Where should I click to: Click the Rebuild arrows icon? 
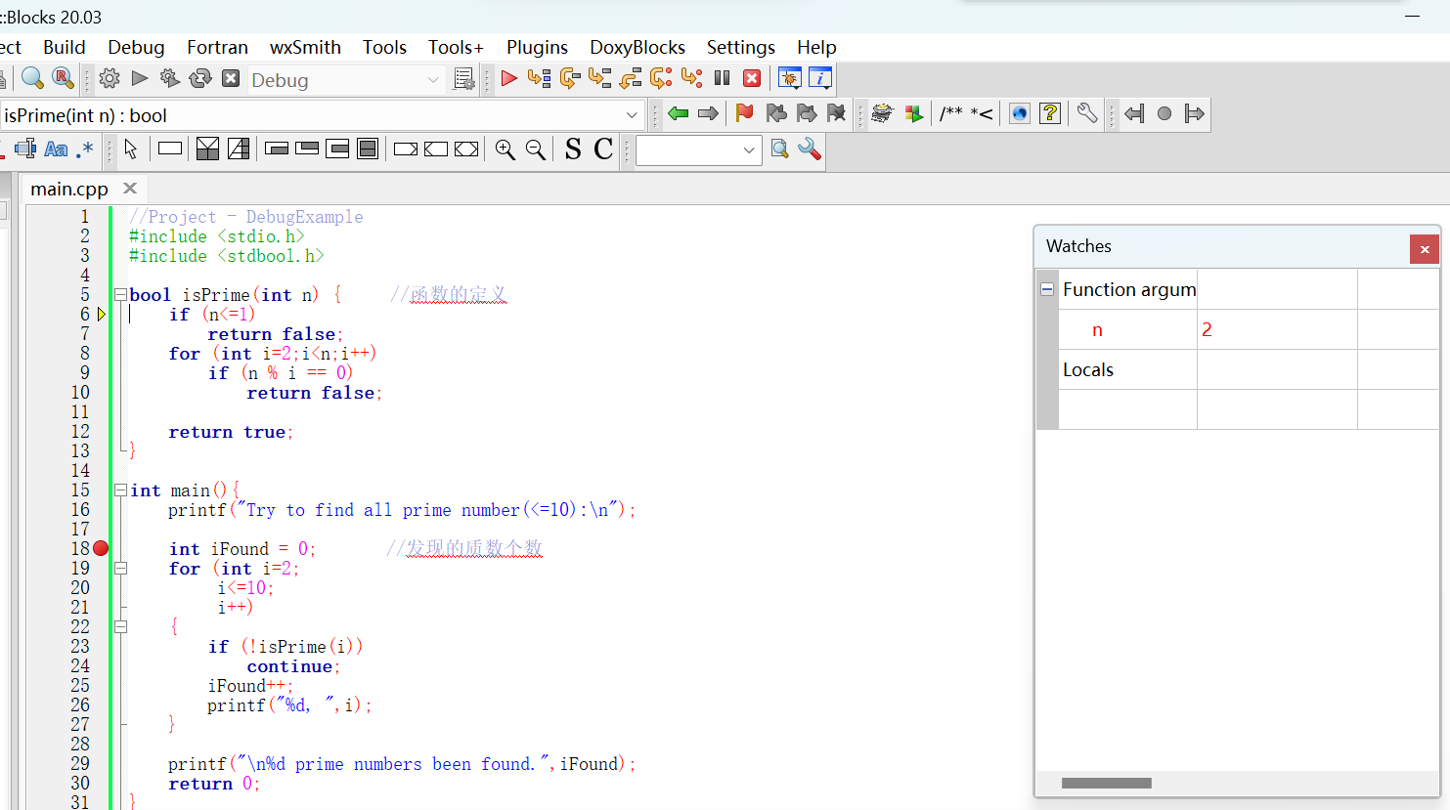tap(200, 78)
